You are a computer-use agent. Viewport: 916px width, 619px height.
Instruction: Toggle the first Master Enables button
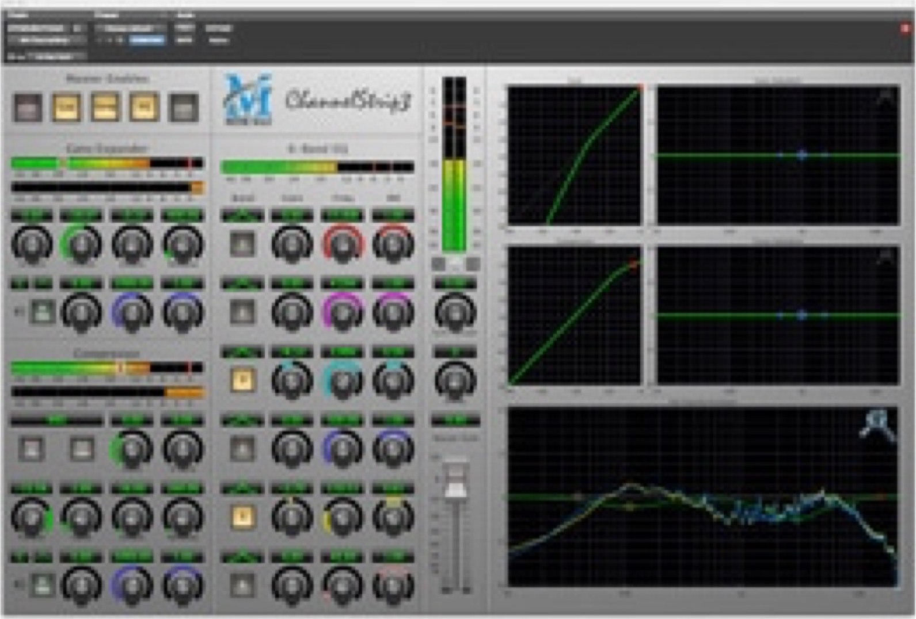[x=28, y=108]
